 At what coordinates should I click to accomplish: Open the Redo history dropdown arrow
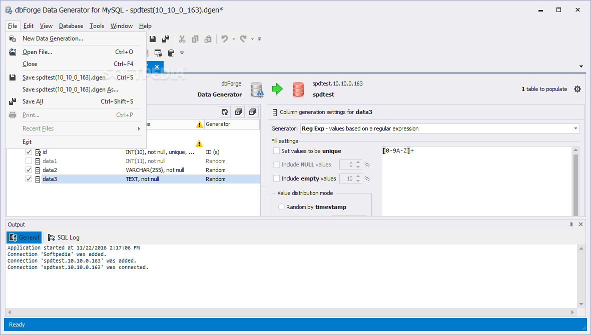click(252, 39)
